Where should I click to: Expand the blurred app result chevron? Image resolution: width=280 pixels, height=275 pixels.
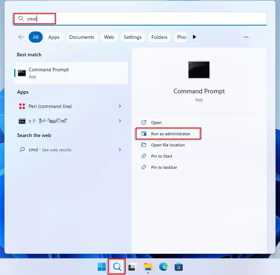(120, 121)
